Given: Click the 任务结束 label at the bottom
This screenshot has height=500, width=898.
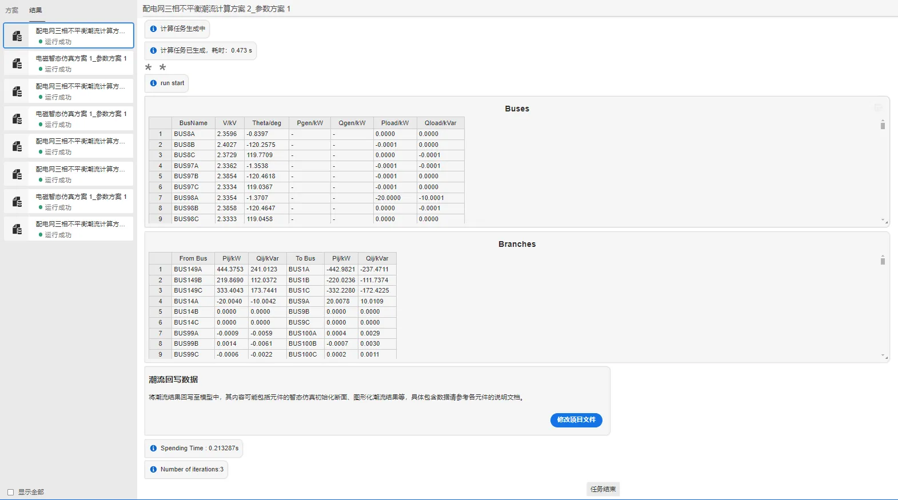Looking at the screenshot, I should pyautogui.click(x=603, y=489).
